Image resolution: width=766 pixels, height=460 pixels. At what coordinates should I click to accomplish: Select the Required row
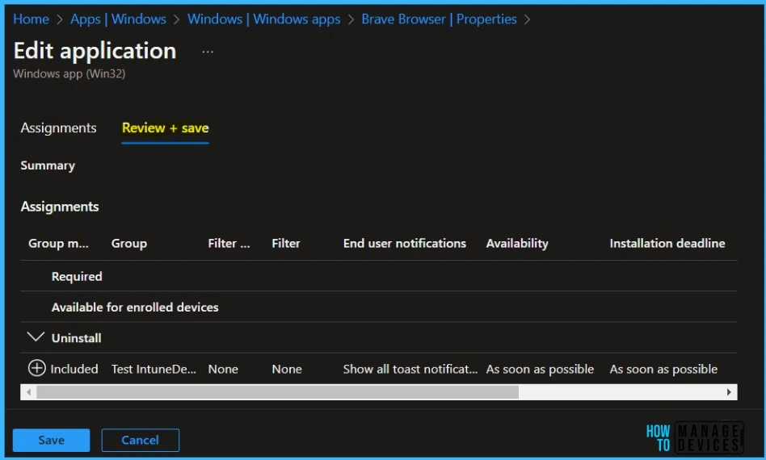coord(379,276)
